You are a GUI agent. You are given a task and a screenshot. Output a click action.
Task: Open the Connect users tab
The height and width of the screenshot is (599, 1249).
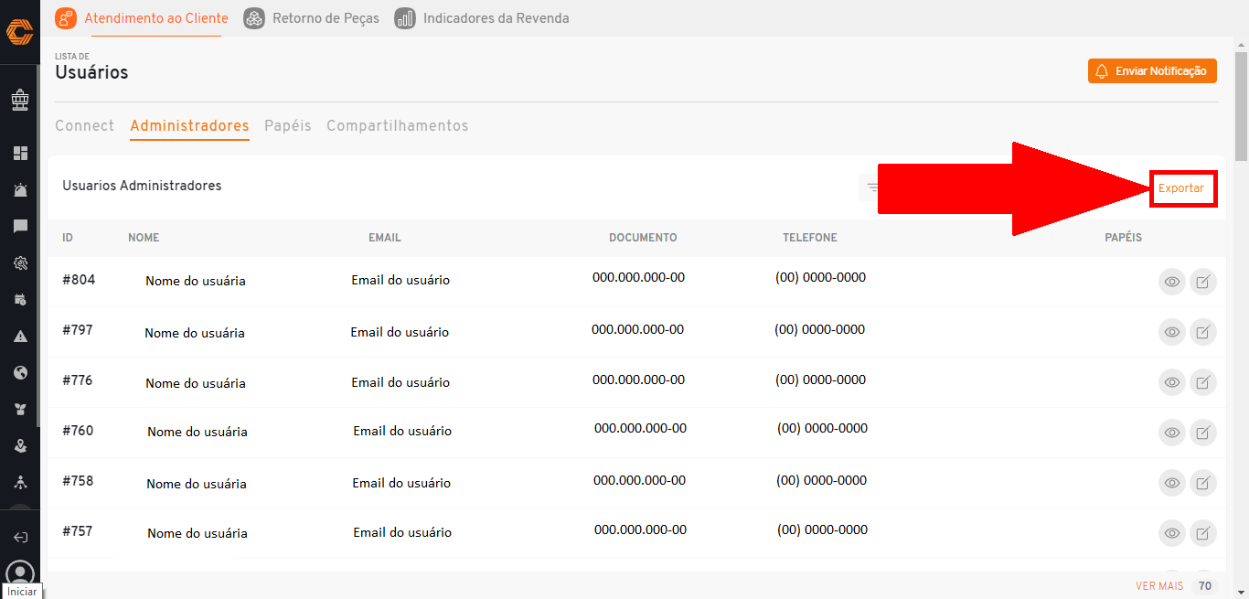84,126
